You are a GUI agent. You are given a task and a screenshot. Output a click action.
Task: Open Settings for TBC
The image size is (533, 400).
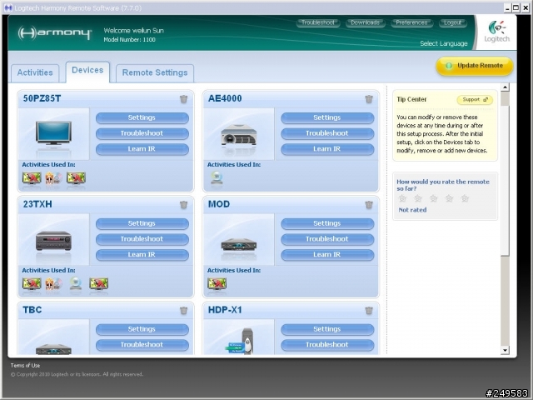coord(142,329)
